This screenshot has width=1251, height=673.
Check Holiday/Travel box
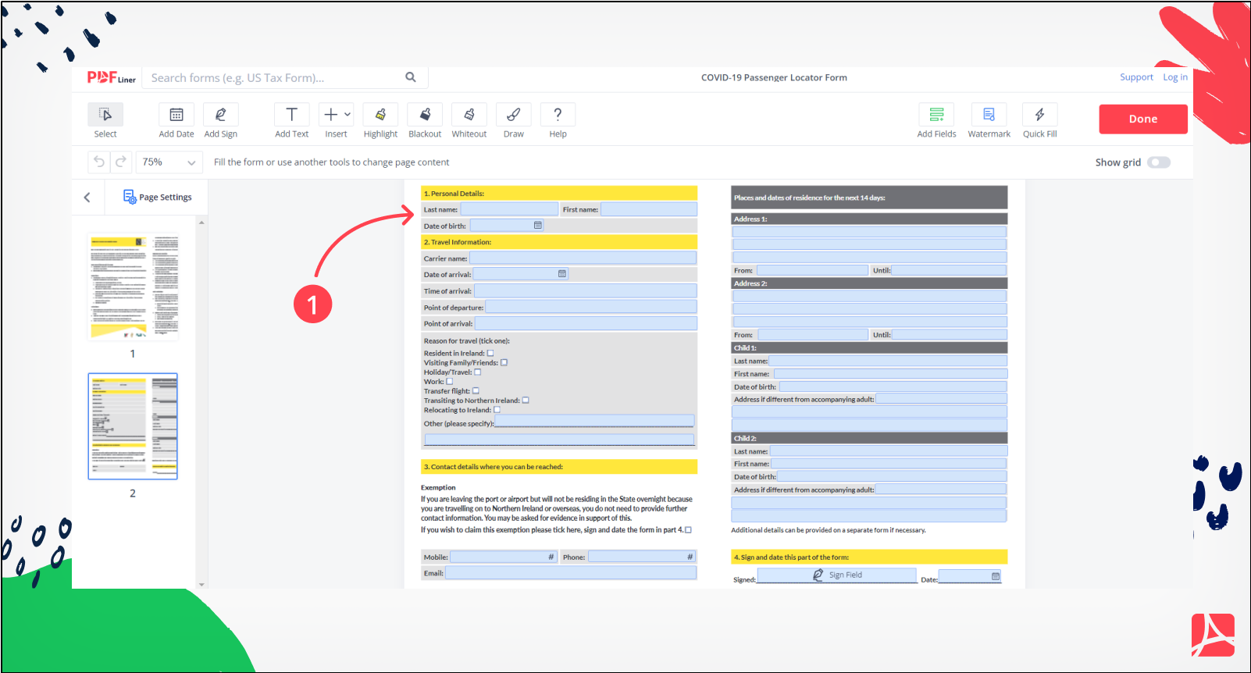point(478,372)
